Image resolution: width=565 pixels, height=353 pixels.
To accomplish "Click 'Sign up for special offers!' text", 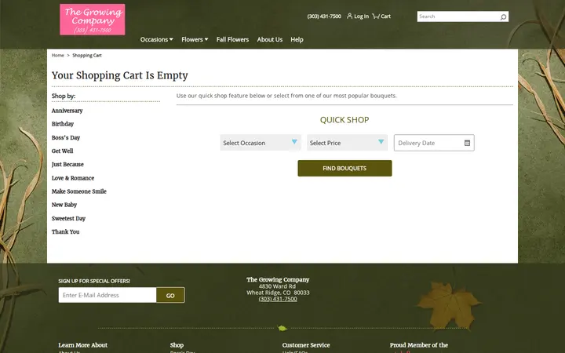I will tap(94, 281).
